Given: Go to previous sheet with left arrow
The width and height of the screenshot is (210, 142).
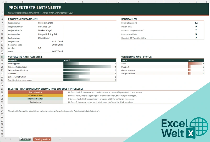Looking at the screenshot, I should (x=5, y=139).
